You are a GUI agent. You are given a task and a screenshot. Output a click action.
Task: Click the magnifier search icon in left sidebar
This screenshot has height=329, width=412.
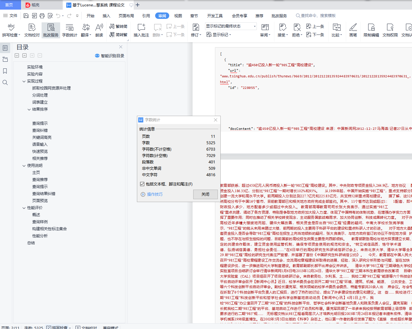tap(5, 82)
